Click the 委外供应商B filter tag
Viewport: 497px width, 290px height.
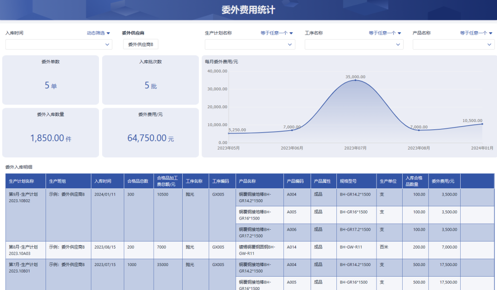pyautogui.click(x=140, y=45)
